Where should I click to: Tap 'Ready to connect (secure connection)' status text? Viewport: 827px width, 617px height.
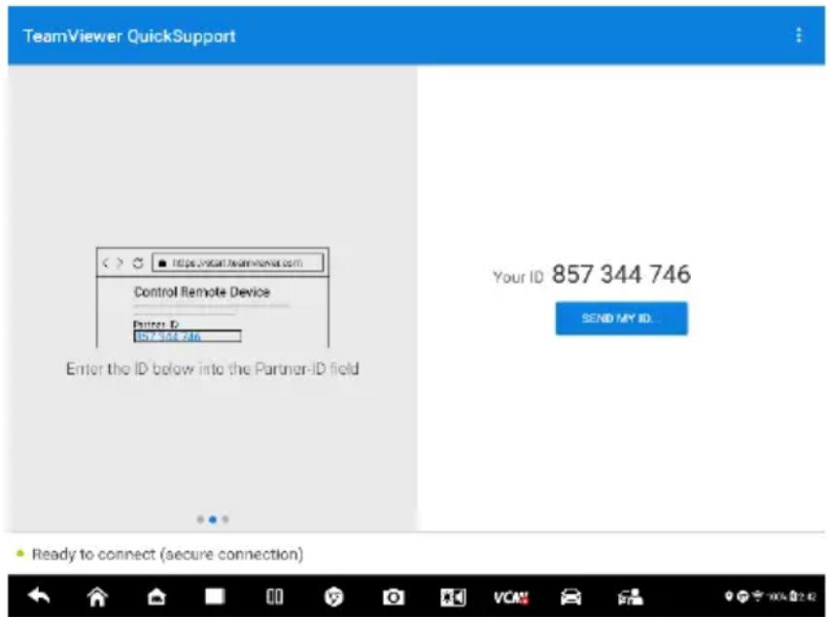click(x=167, y=554)
